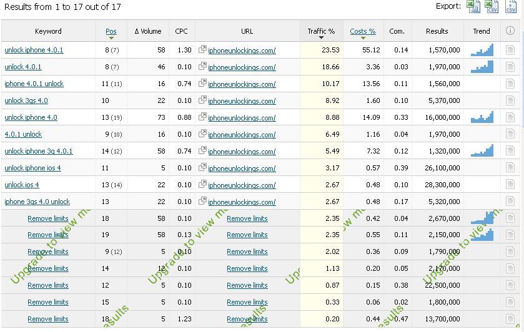
Task: Export results as semicolon CSV file
Action: 510,6
